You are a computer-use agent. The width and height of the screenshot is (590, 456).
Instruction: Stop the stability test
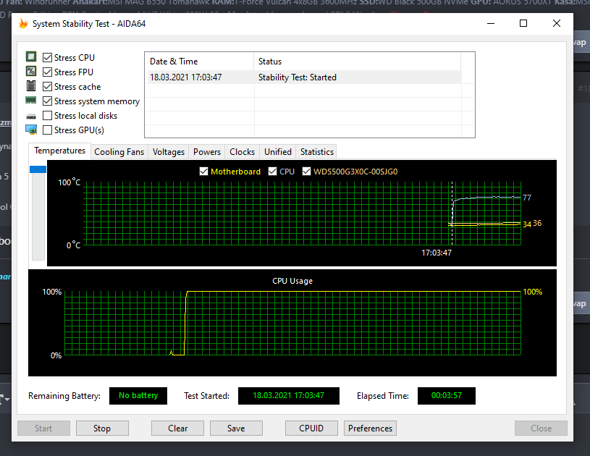click(x=102, y=428)
